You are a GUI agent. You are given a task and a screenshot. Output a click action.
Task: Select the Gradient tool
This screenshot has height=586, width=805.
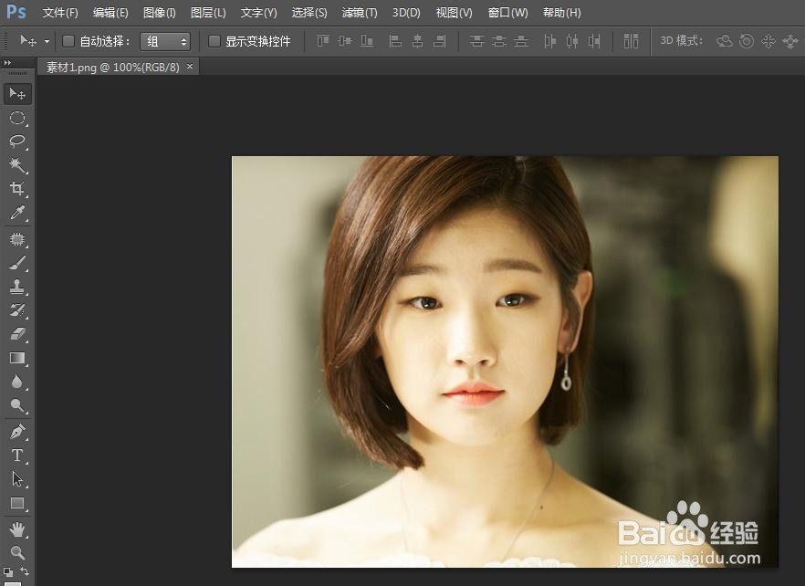[17, 358]
